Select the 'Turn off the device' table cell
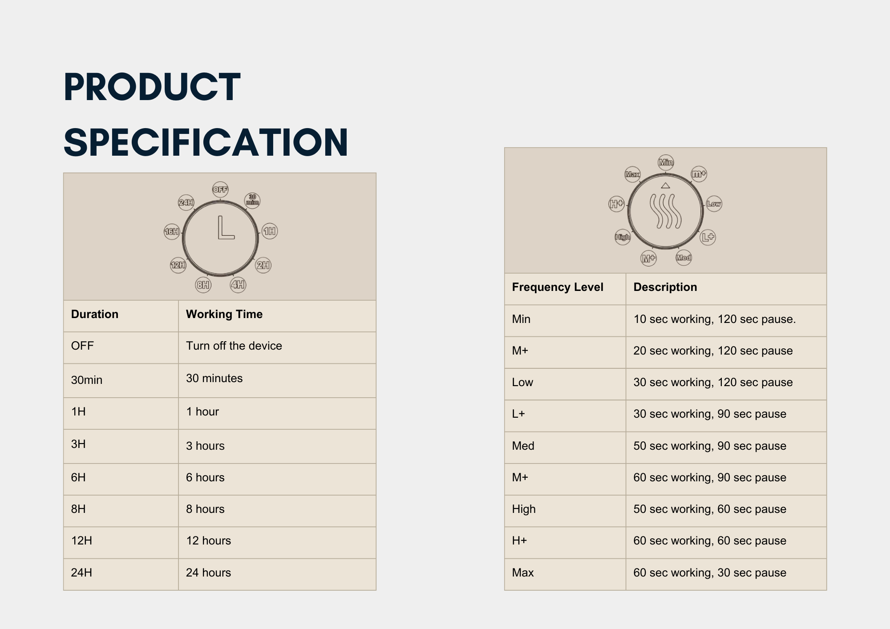 click(234, 346)
